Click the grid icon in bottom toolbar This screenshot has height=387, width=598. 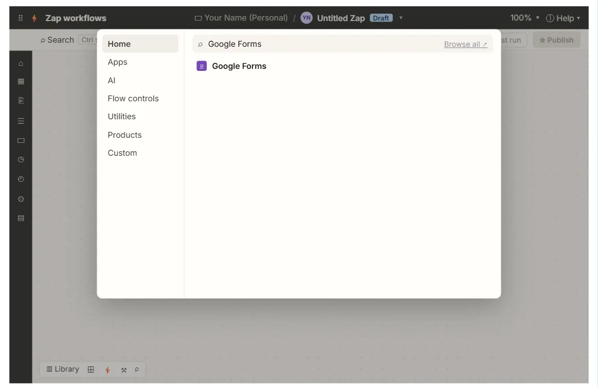point(91,370)
